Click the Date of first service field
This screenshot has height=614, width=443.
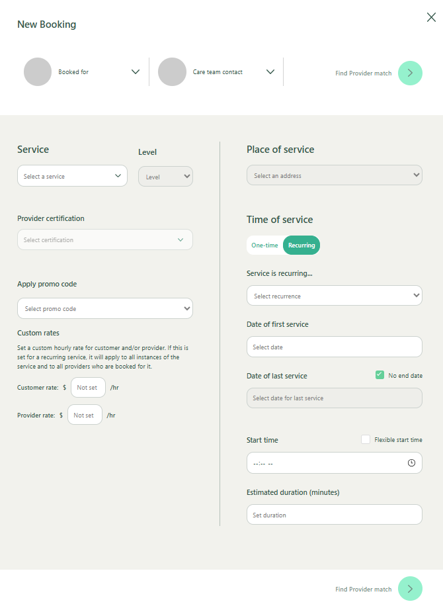click(334, 347)
